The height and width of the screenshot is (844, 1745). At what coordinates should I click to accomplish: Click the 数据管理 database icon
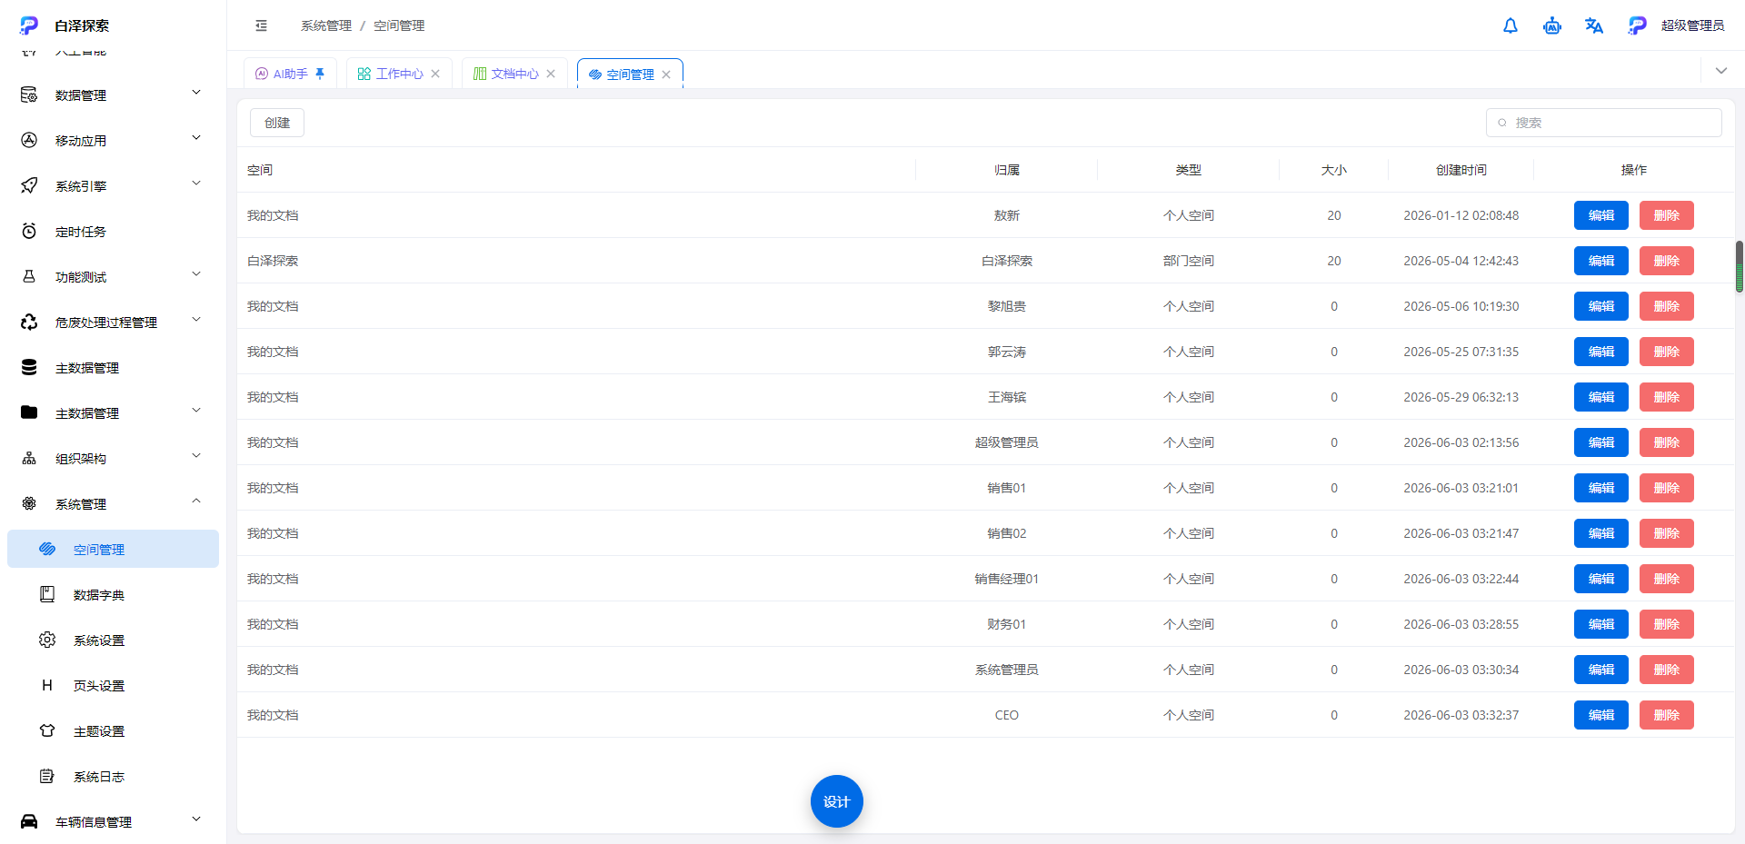(29, 94)
